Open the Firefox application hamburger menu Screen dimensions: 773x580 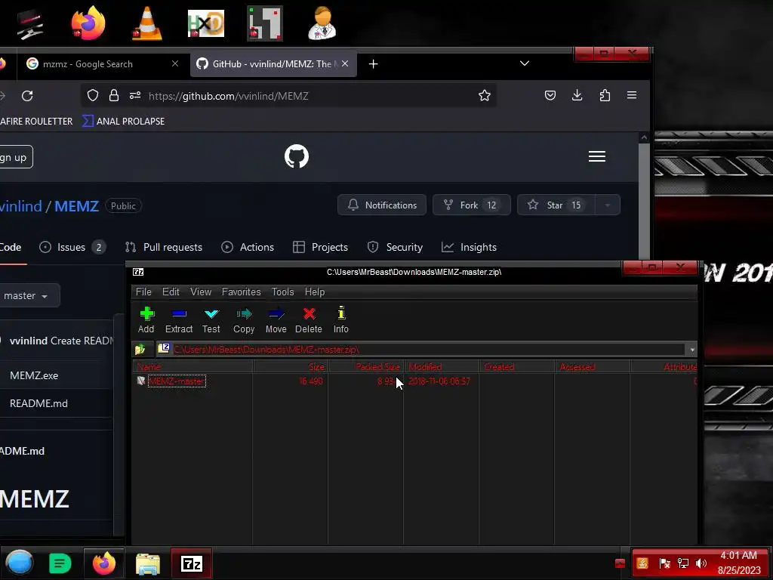point(632,95)
